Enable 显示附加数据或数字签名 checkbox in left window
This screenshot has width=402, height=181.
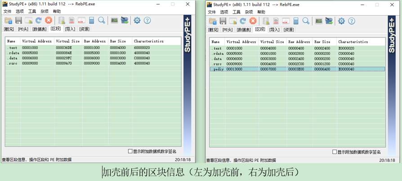click(130, 151)
